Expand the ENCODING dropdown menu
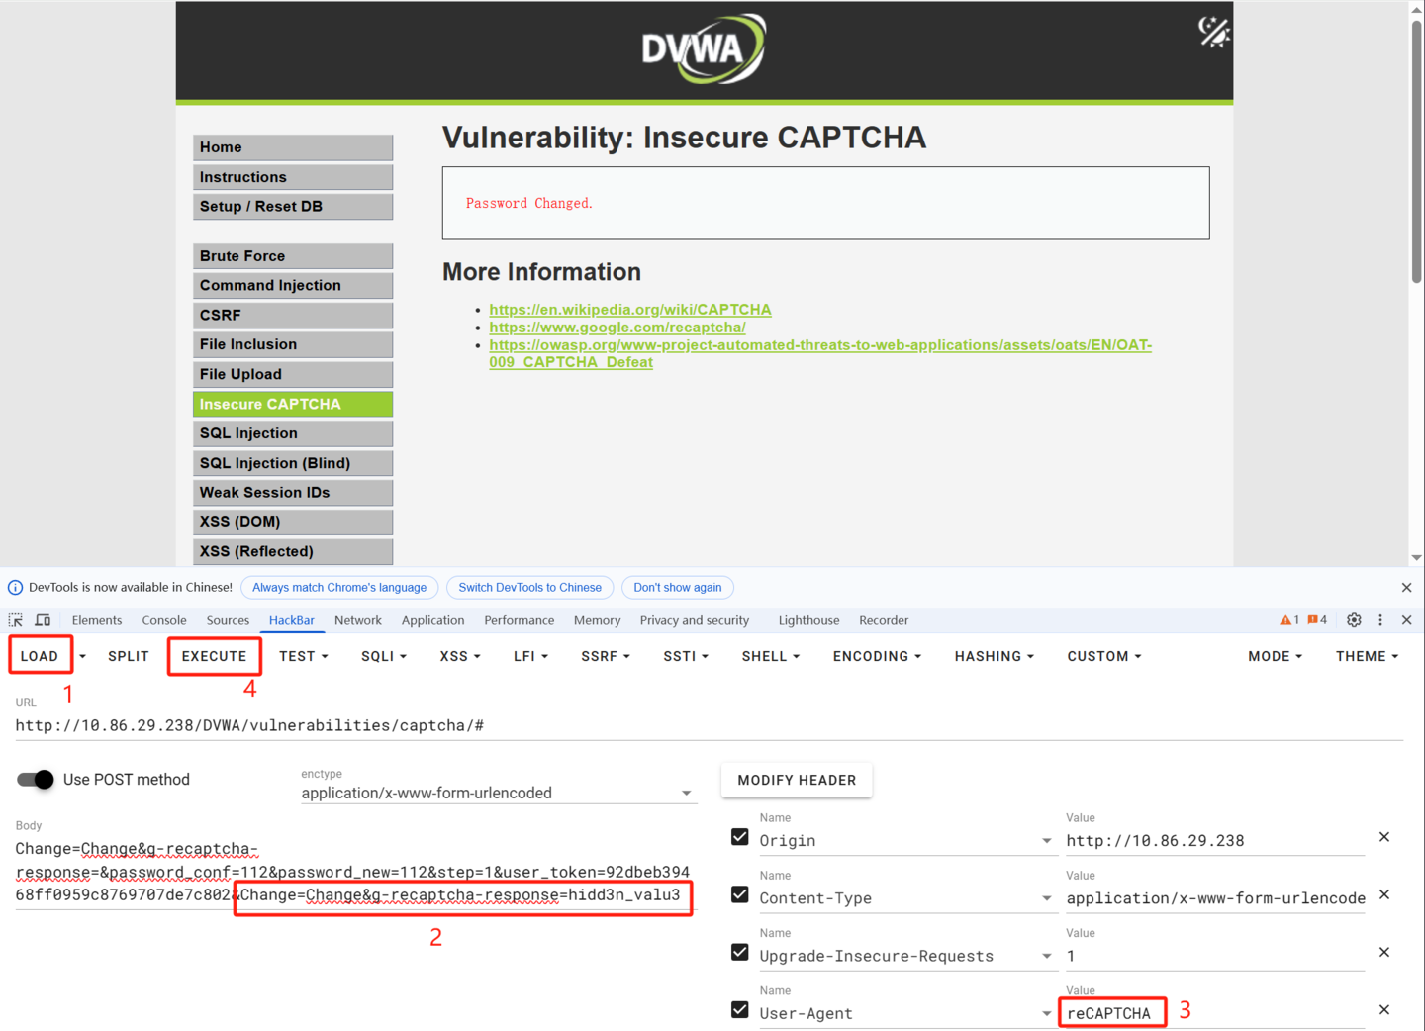The height and width of the screenshot is (1031, 1425). (877, 656)
